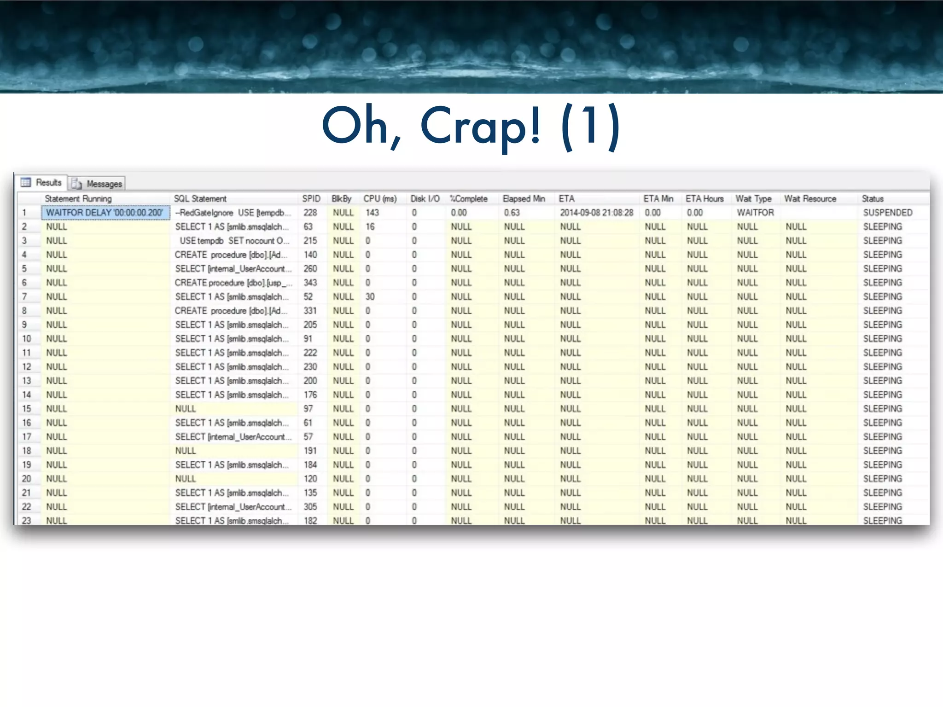Click the Wait Type column header
The width and height of the screenshot is (943, 707).
753,198
